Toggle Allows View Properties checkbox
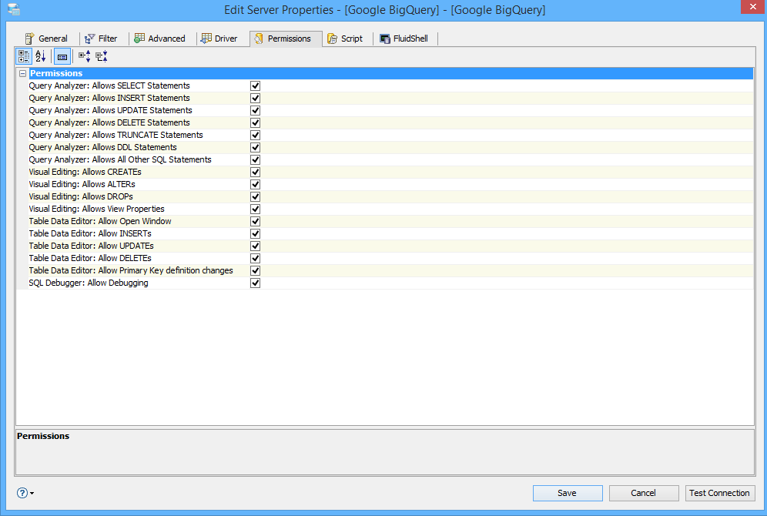This screenshot has width=767, height=516. click(256, 209)
